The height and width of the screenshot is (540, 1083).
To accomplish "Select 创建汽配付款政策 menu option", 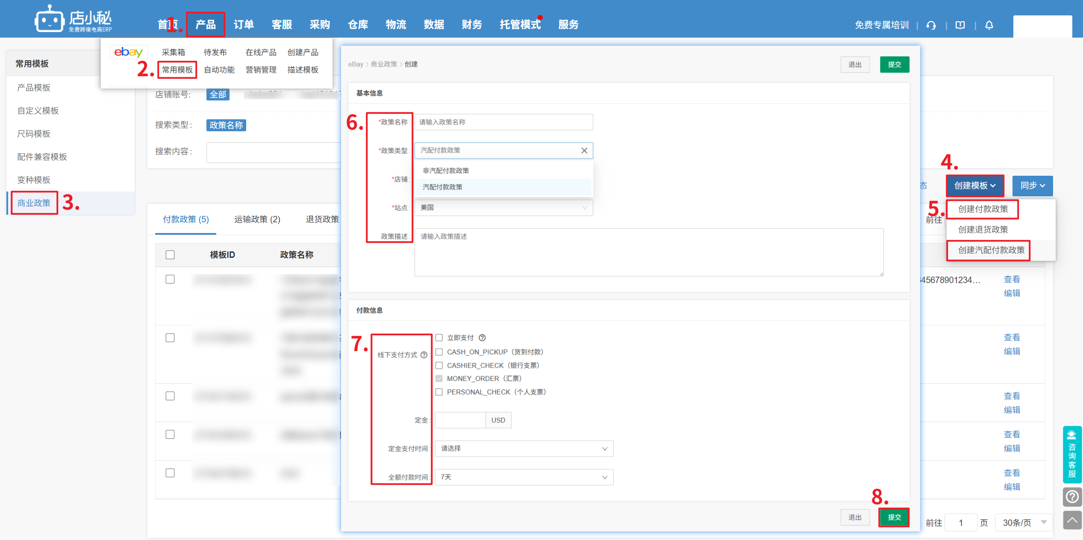I will coord(991,250).
